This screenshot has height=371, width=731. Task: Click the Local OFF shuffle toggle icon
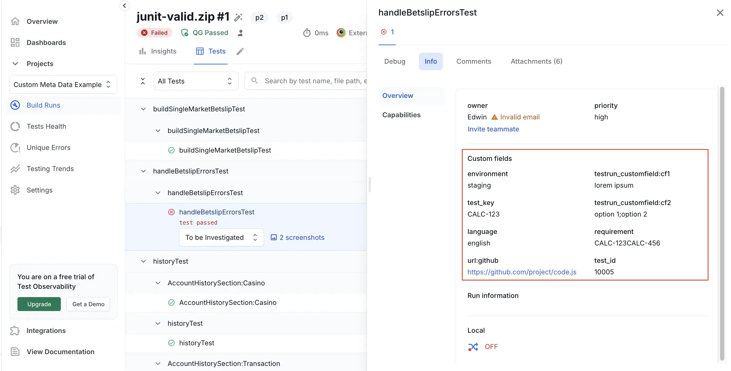[473, 347]
